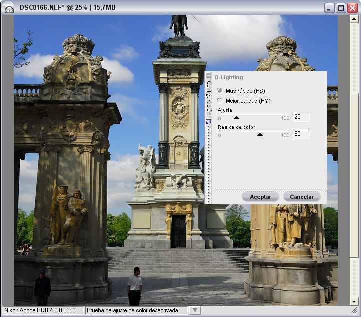Click the vertical scrollbar down arrow

tap(354, 302)
